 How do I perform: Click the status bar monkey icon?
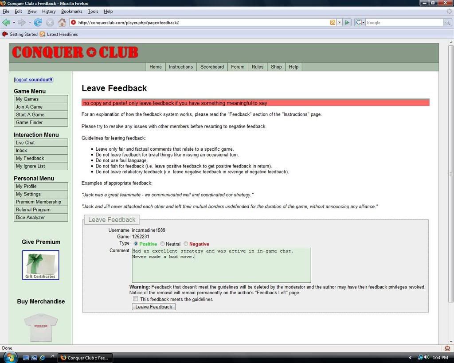click(x=447, y=348)
